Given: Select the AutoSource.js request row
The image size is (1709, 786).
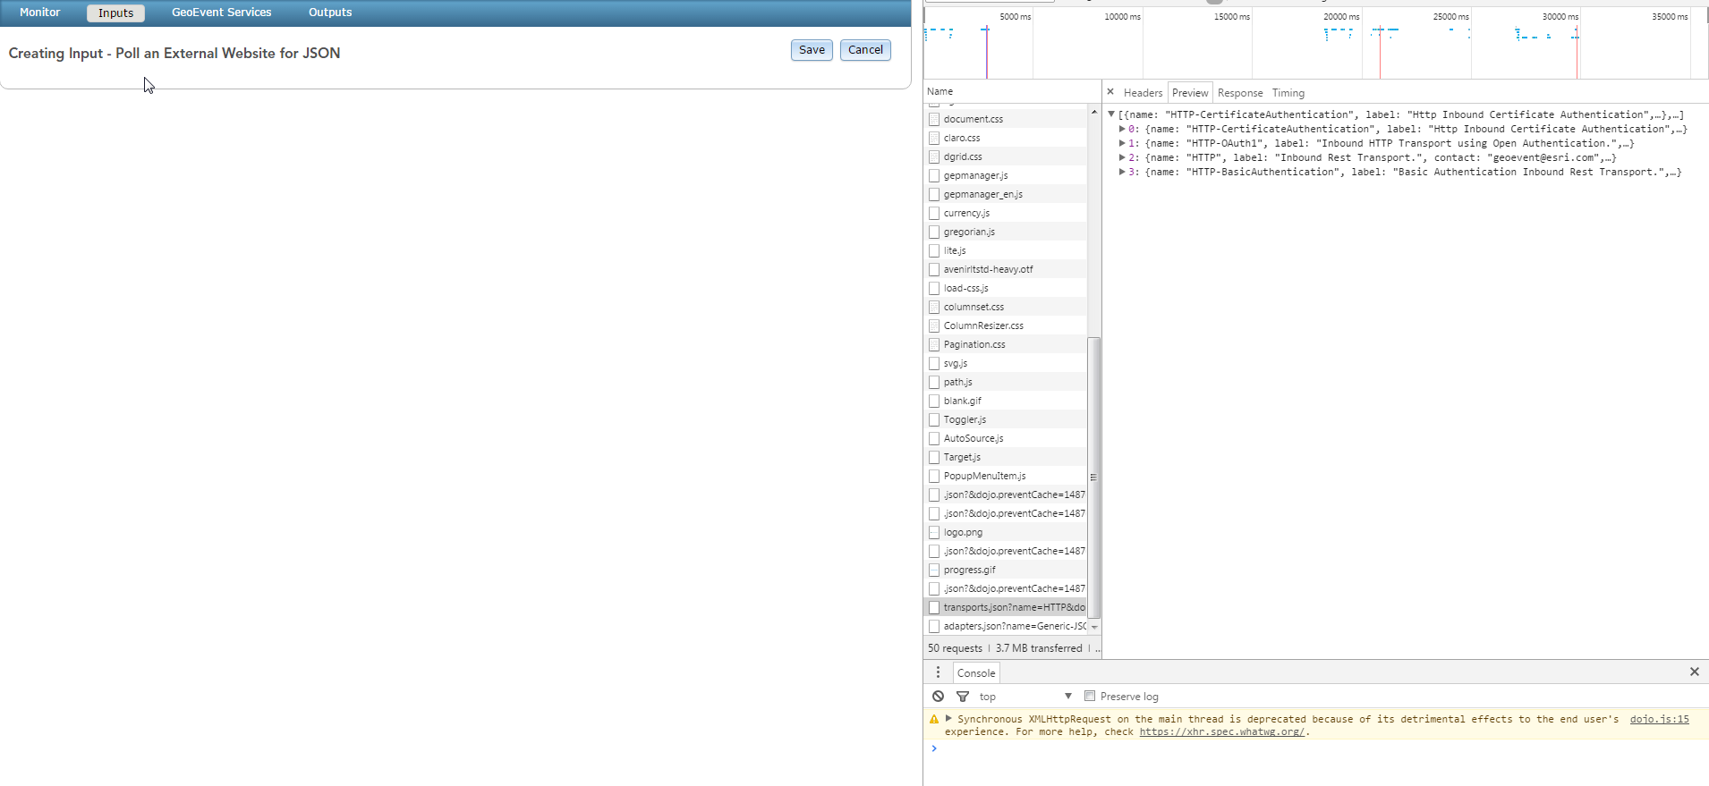Looking at the screenshot, I should (x=1006, y=438).
